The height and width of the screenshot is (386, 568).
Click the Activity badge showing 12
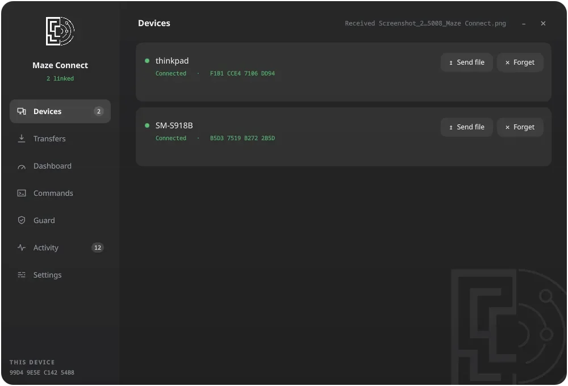point(98,247)
